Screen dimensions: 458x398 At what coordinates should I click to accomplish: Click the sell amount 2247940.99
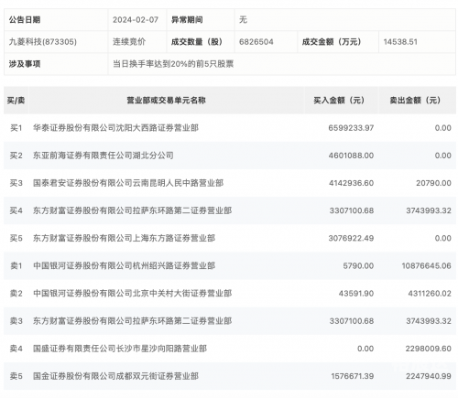pos(429,376)
